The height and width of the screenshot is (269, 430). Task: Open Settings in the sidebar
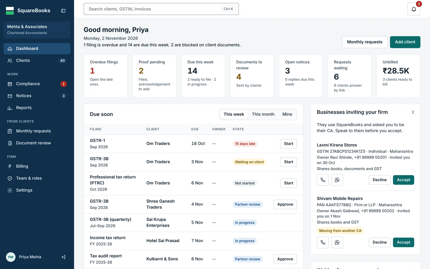[37, 190]
